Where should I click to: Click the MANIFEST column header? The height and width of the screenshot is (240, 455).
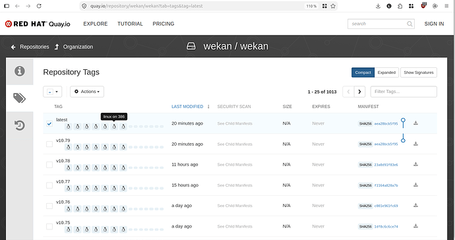point(368,107)
